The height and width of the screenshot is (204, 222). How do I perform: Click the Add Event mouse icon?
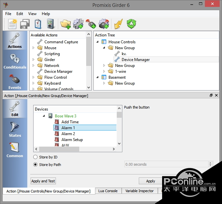pos(91,24)
